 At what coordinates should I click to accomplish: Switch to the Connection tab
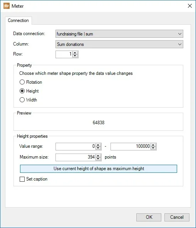tap(18, 20)
